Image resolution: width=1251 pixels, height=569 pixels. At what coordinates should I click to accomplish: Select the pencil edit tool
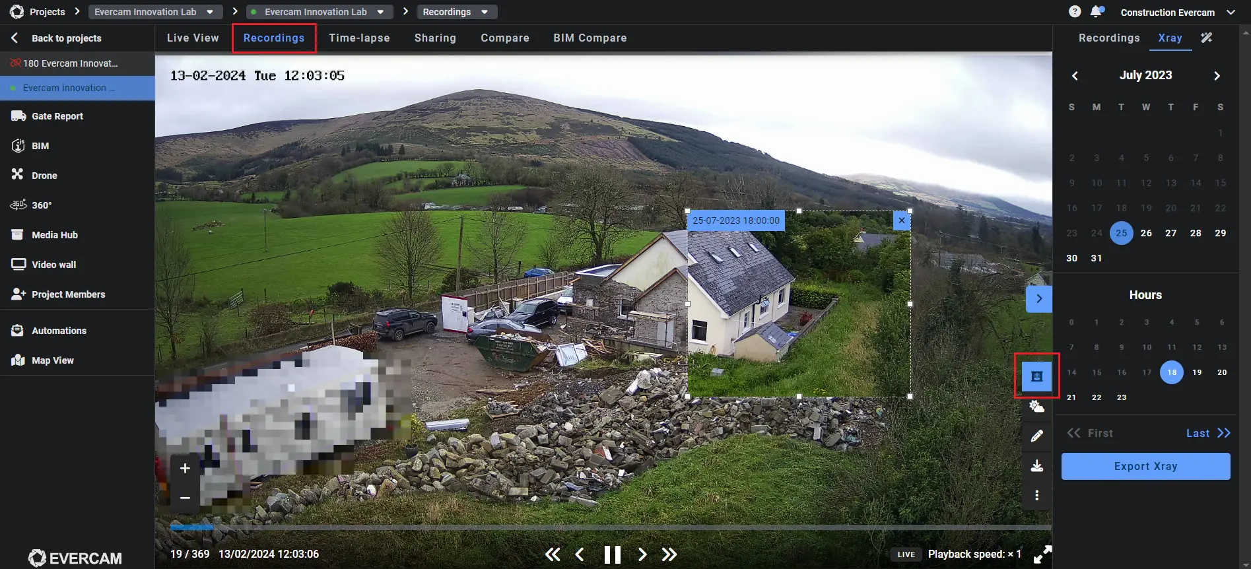point(1037,436)
